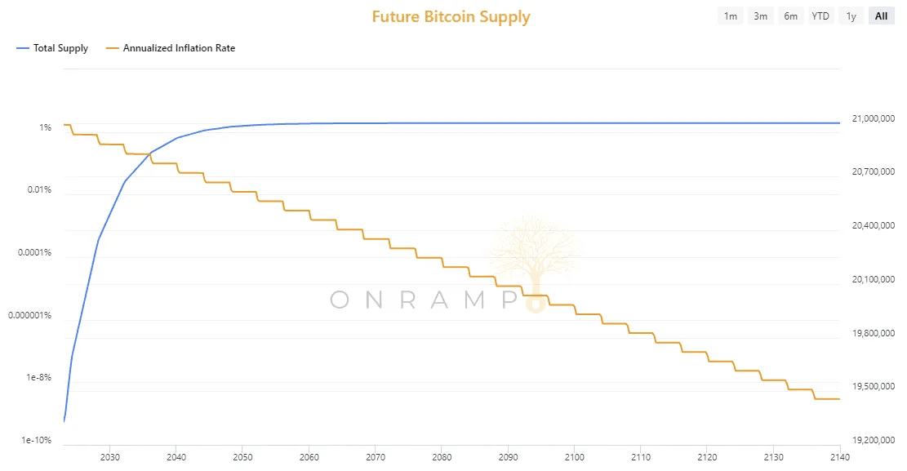907x471 pixels.
Task: Click the Future Bitcoin Supply title
Action: coord(451,17)
